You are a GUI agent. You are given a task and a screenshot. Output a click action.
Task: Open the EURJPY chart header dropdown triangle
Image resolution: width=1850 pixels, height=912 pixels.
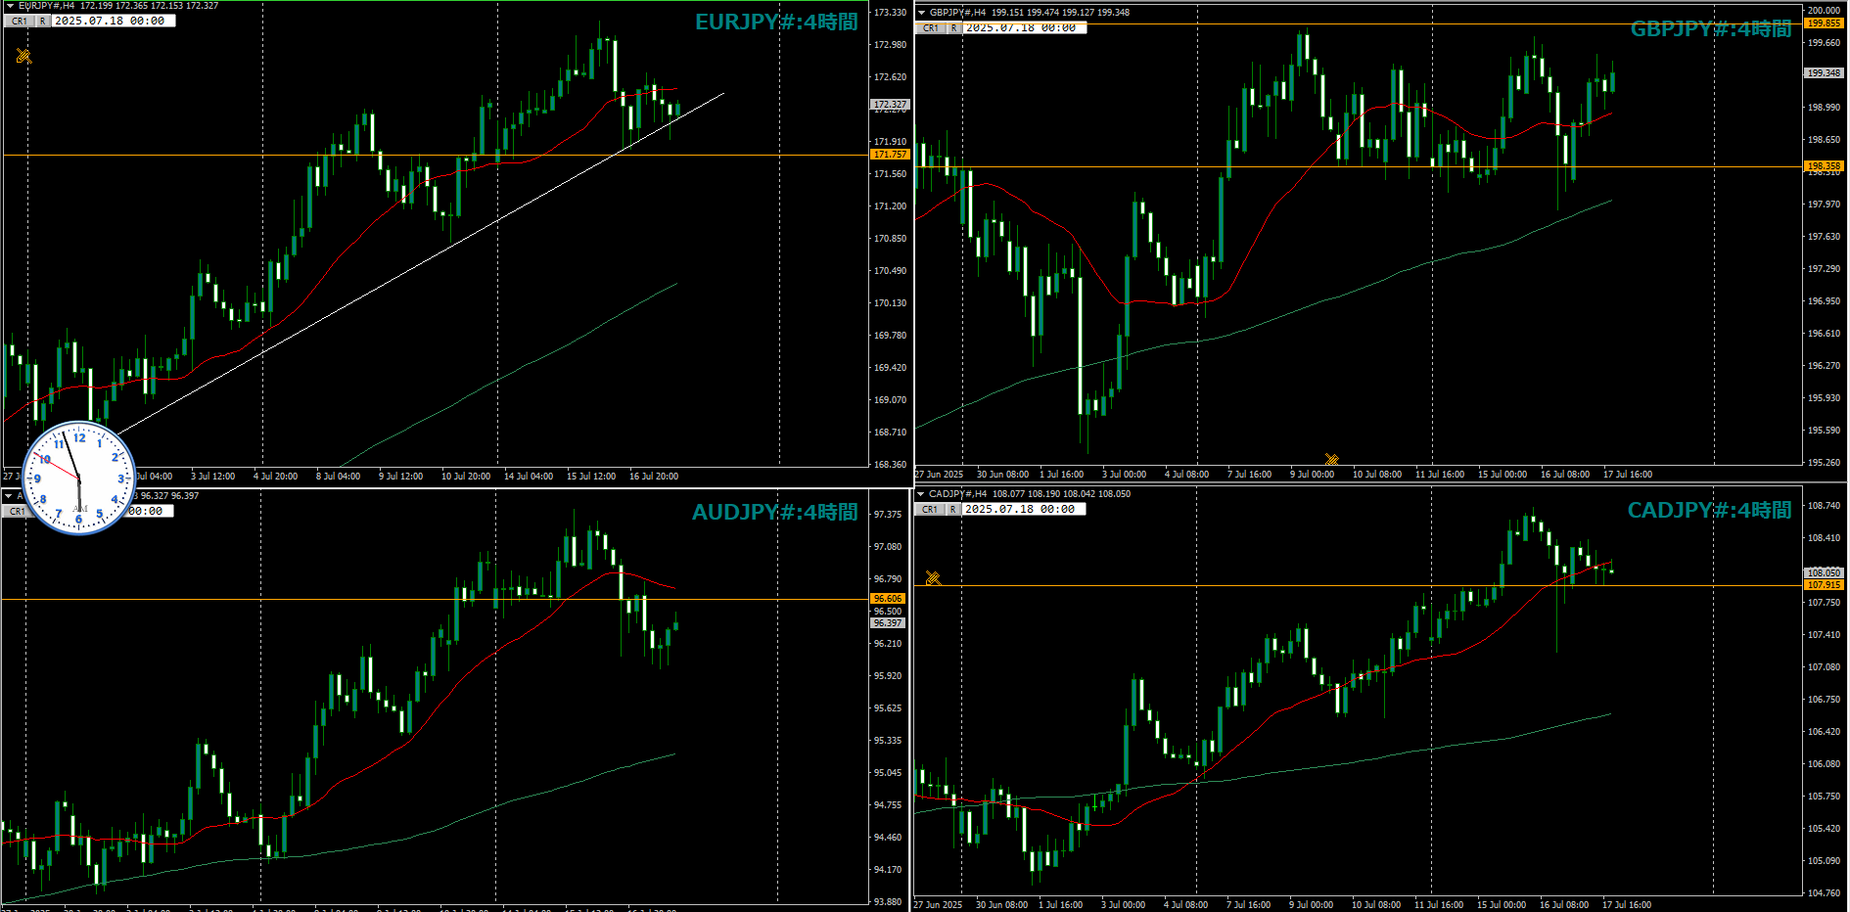pos(9,6)
